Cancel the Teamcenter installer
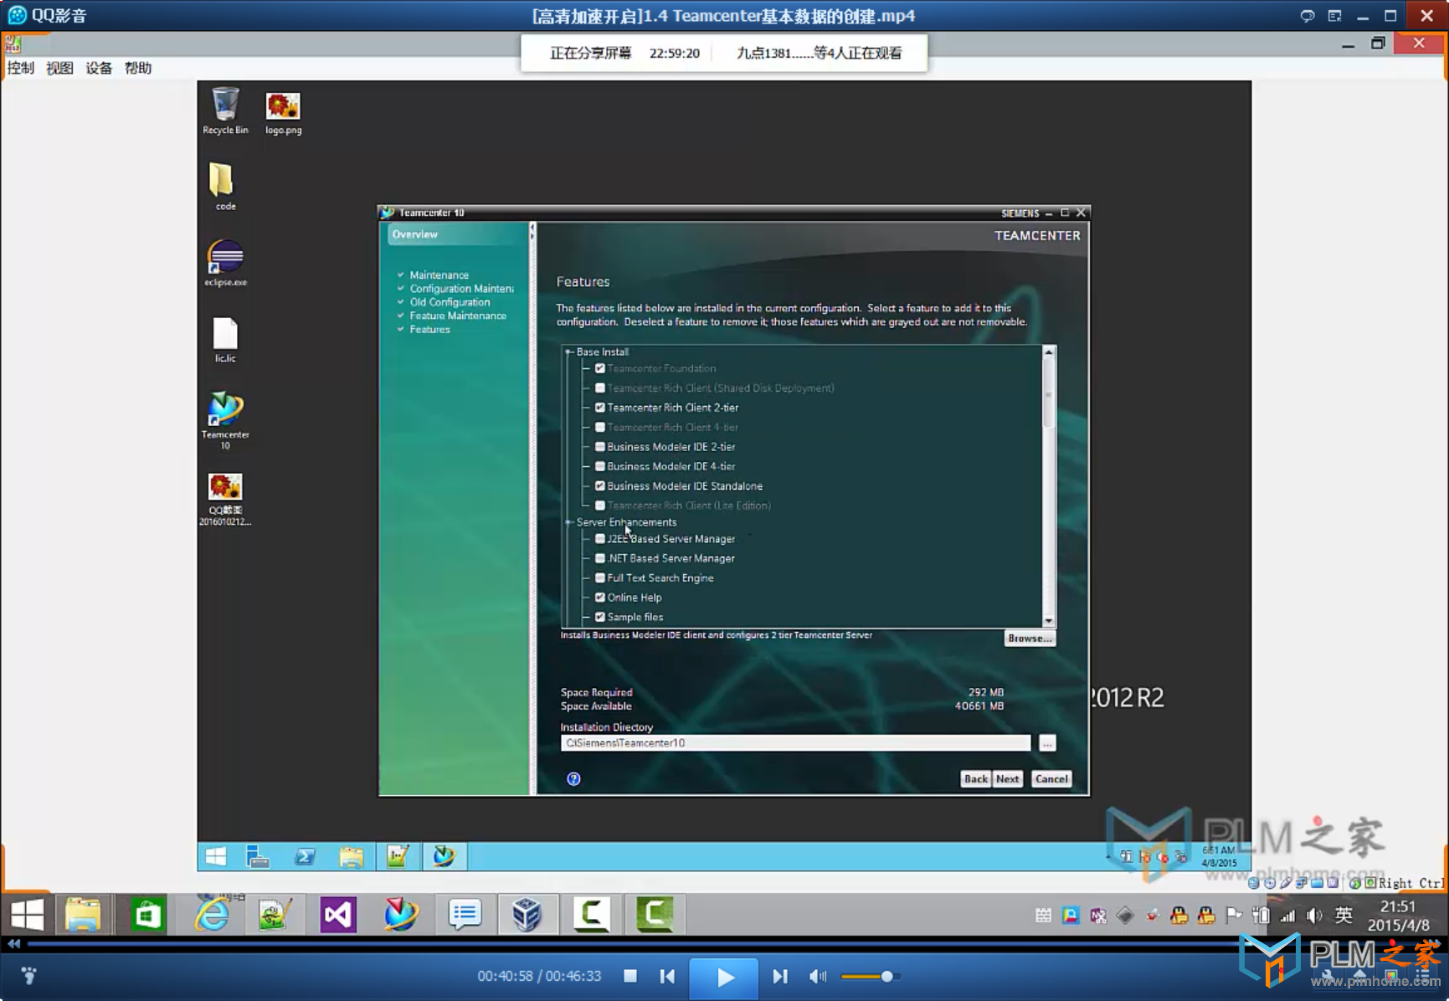 [1051, 779]
